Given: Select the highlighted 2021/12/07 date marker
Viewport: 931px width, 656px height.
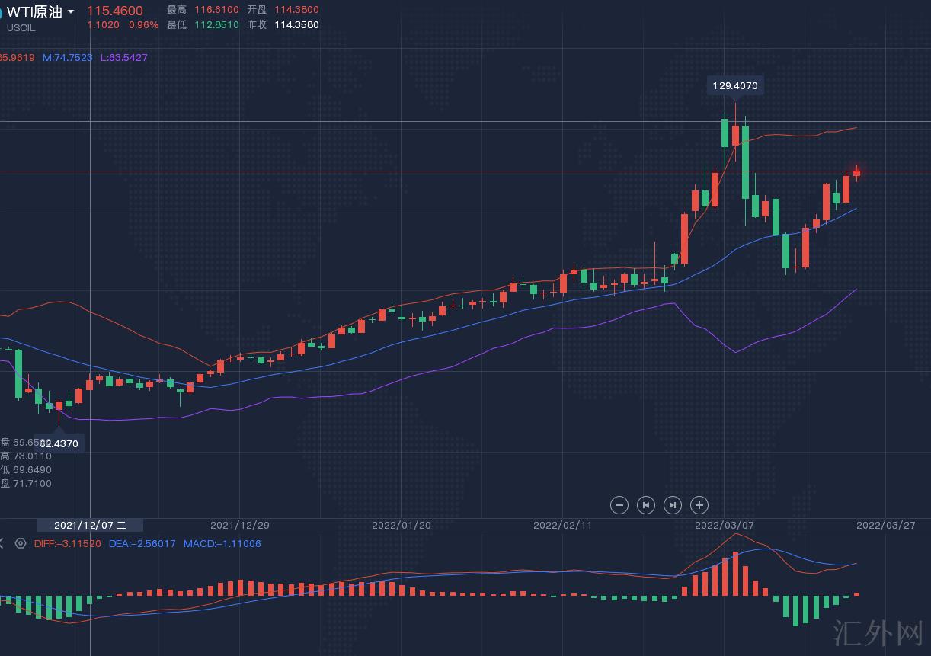Looking at the screenshot, I should tap(90, 525).
